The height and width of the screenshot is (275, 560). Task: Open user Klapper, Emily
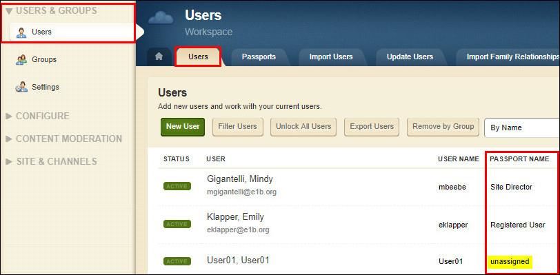point(235,217)
